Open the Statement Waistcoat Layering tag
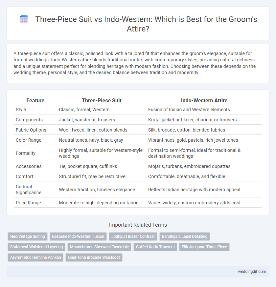The width and height of the screenshot is (276, 287). coord(36,247)
